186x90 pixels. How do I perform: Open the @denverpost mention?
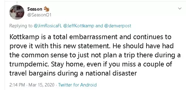point(118,26)
